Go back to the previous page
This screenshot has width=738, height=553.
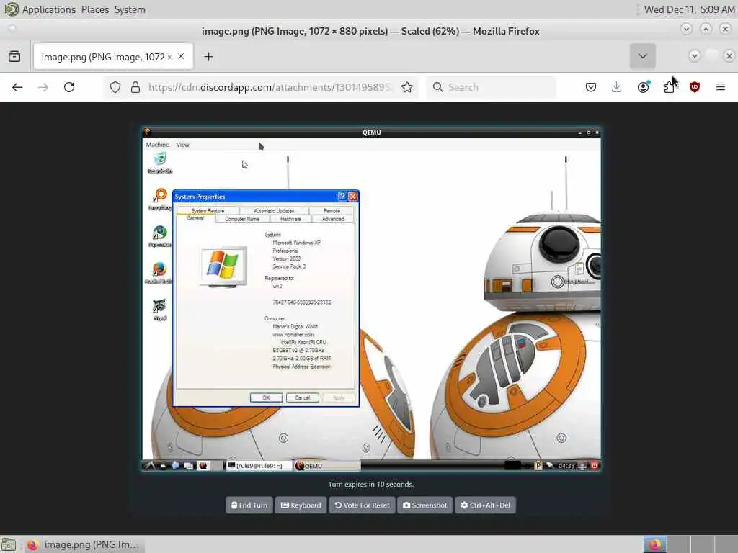coord(17,87)
